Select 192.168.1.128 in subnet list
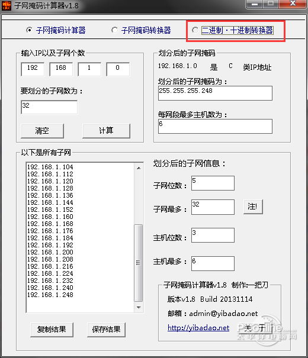Screen dimensions: 308x358 pos(50,188)
